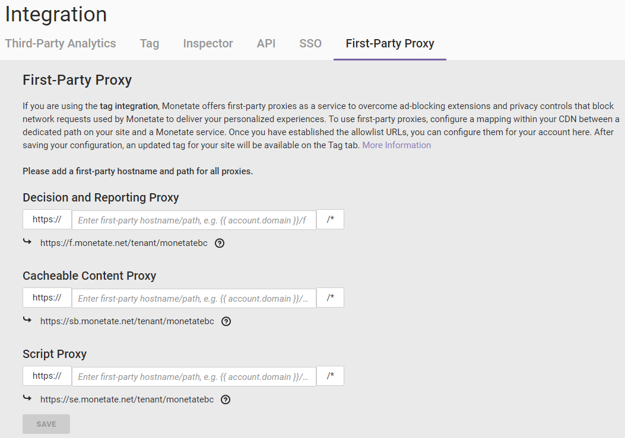Click https:// prefix of Decision and Reporting Proxy

tap(47, 219)
